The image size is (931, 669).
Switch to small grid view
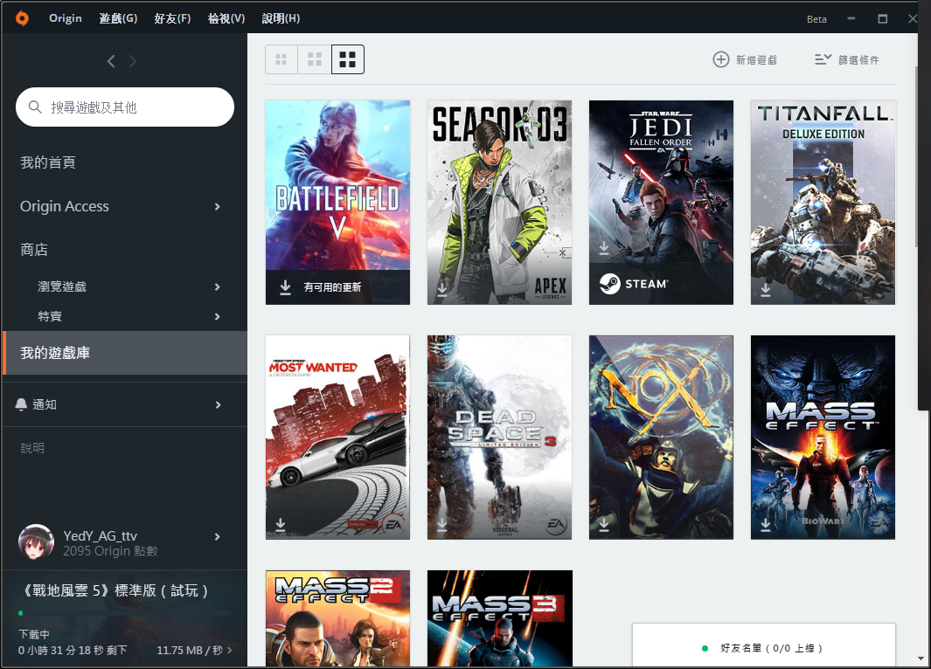click(x=281, y=59)
